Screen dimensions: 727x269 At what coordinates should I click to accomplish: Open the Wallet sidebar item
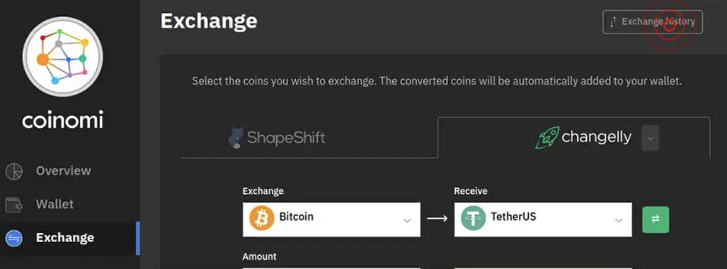coord(54,204)
